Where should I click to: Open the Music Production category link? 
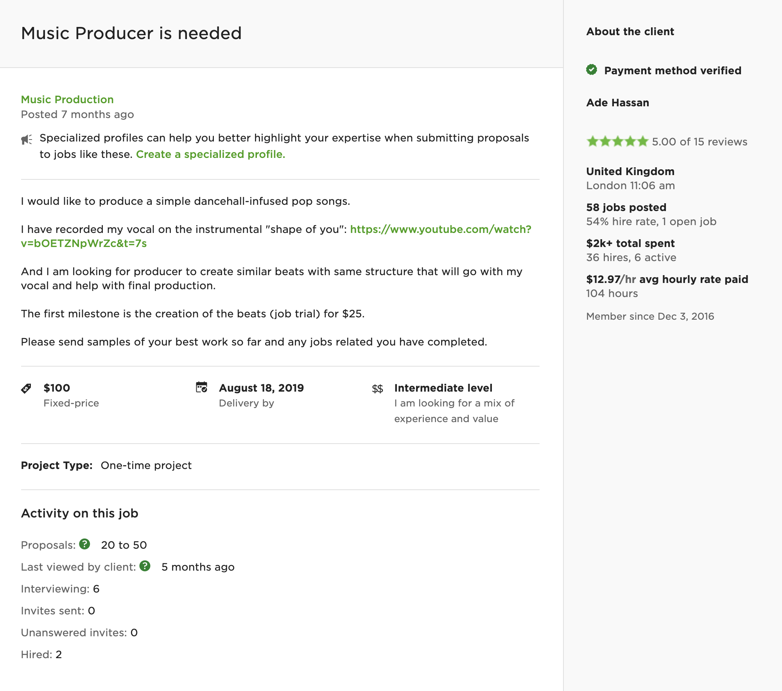[67, 99]
